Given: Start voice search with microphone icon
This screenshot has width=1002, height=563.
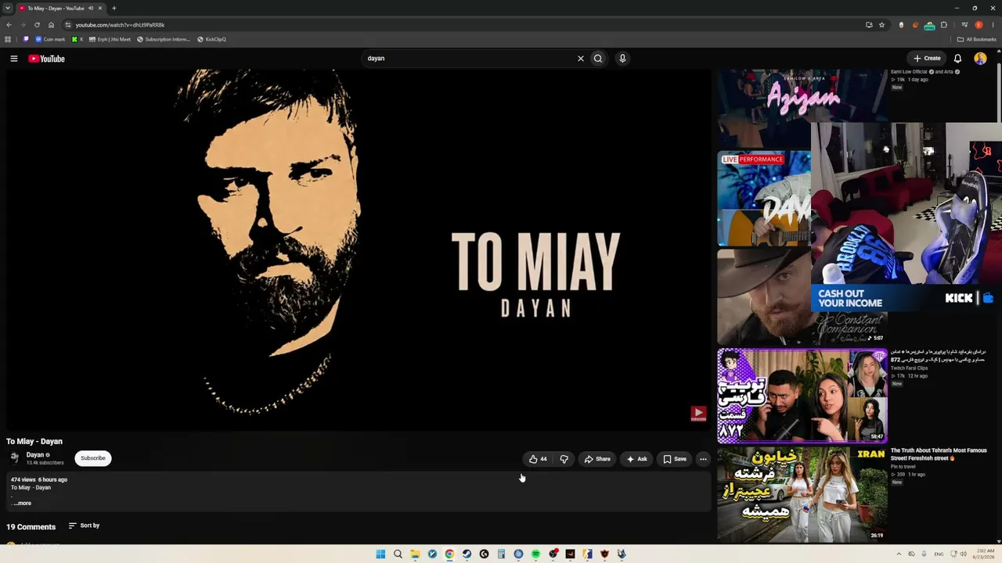Looking at the screenshot, I should pyautogui.click(x=622, y=59).
